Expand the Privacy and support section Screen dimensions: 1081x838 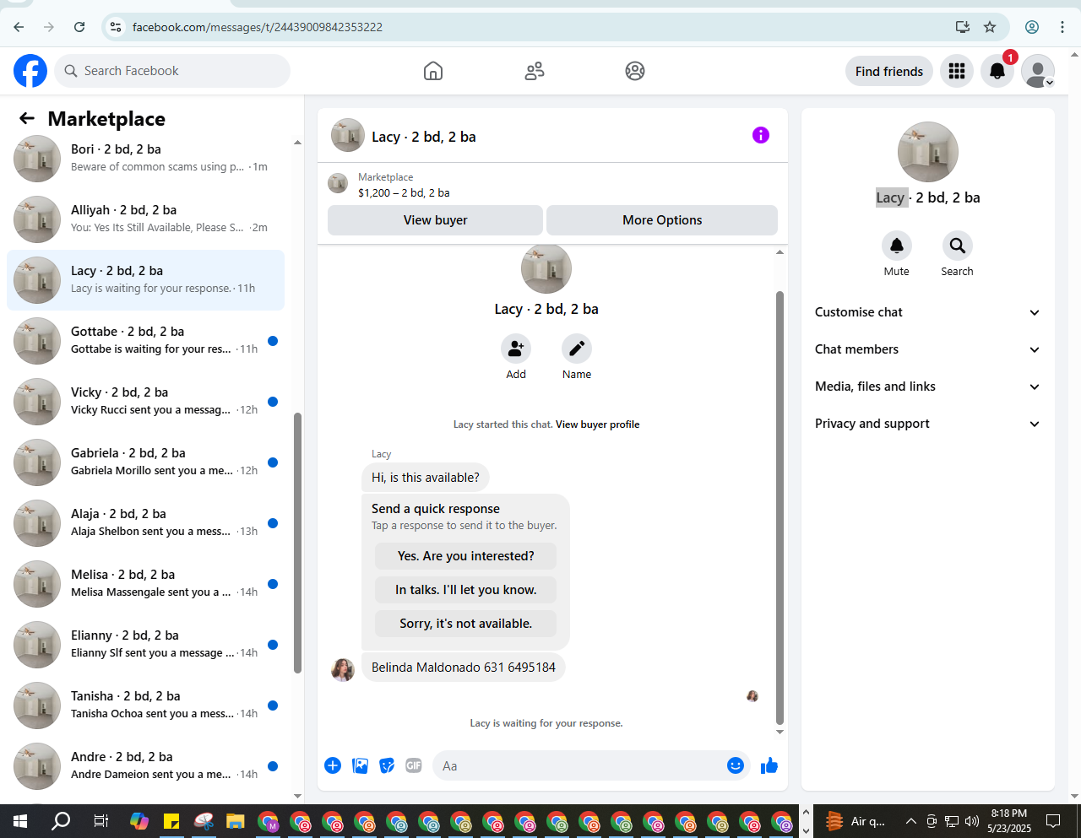927,424
